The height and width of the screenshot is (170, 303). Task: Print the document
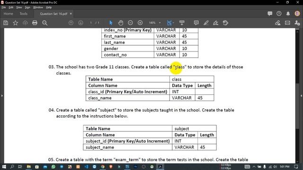(x=35, y=23)
